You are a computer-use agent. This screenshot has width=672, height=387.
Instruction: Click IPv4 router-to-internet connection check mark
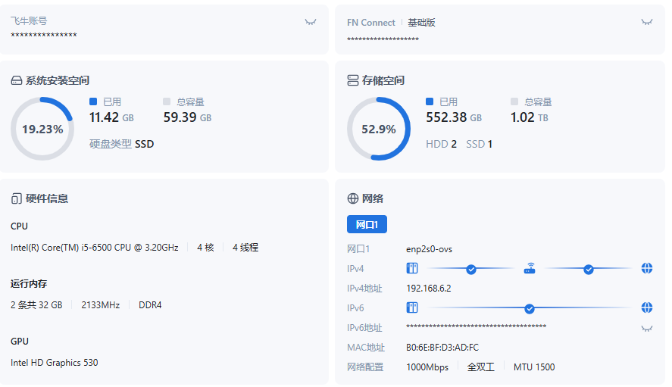589,269
